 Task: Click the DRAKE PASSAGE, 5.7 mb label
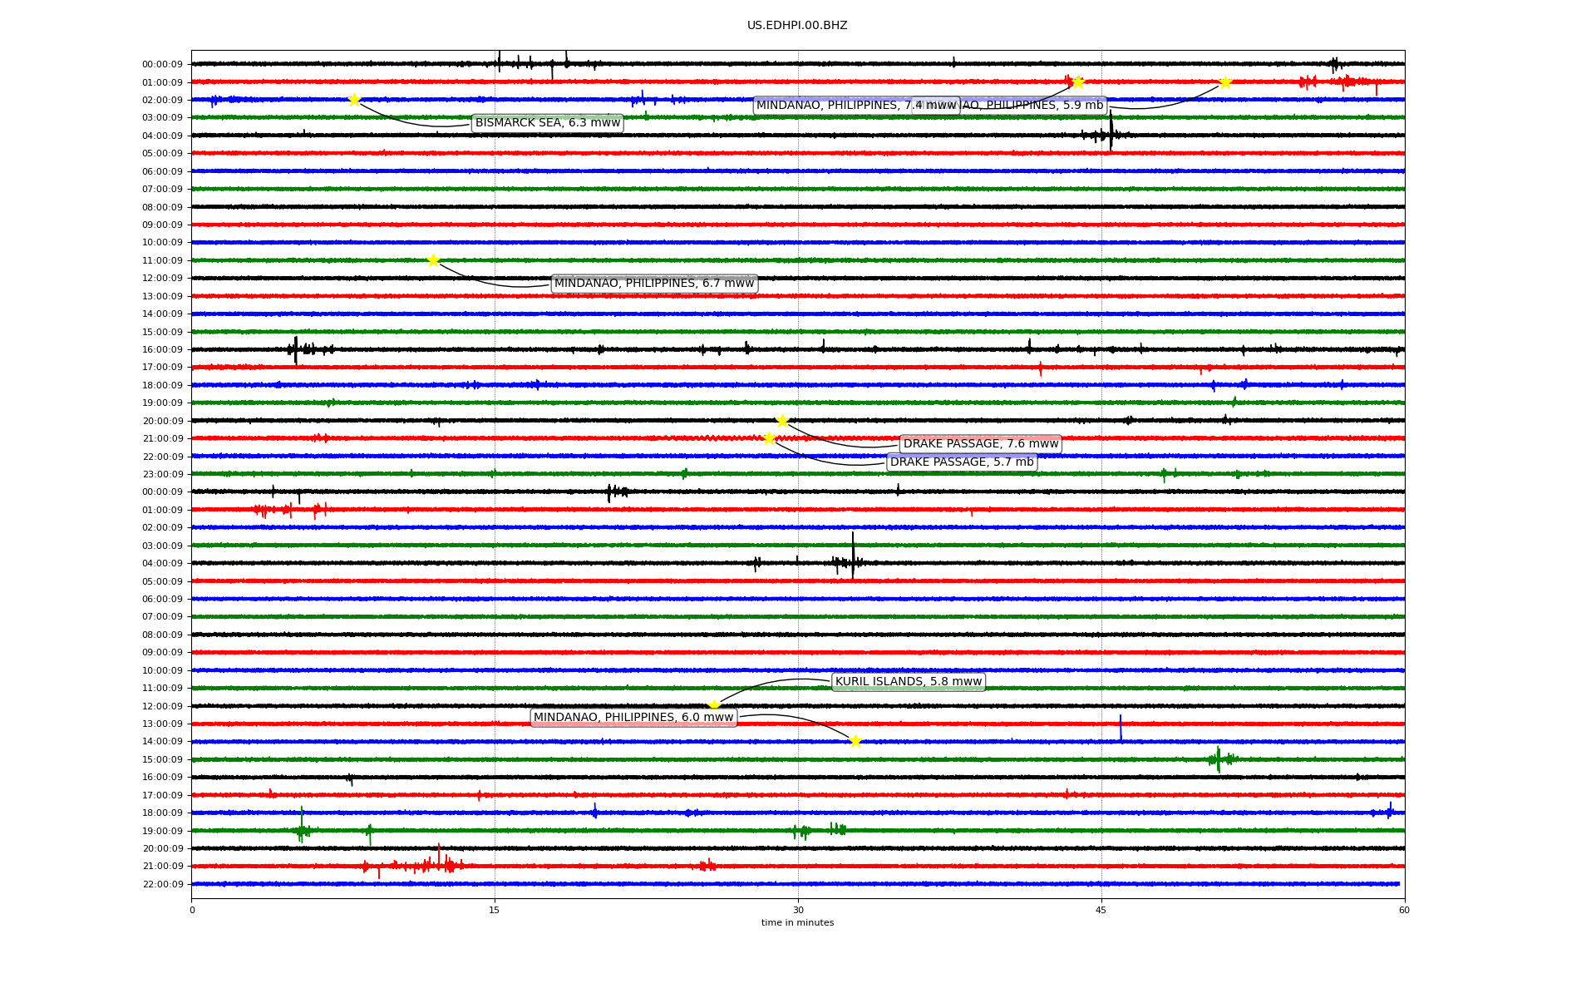point(962,462)
